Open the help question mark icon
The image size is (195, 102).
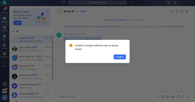tap(175, 3)
